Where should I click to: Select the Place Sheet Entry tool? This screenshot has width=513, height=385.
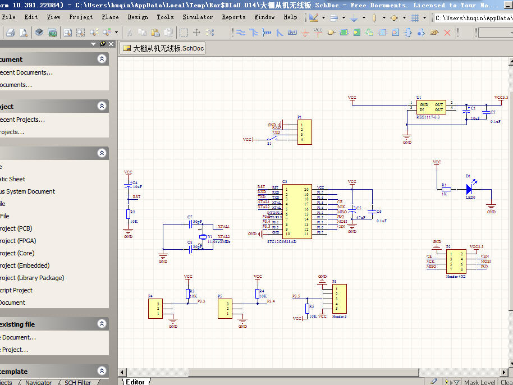tap(356, 33)
